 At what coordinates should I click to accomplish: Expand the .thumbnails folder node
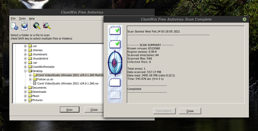(25, 54)
